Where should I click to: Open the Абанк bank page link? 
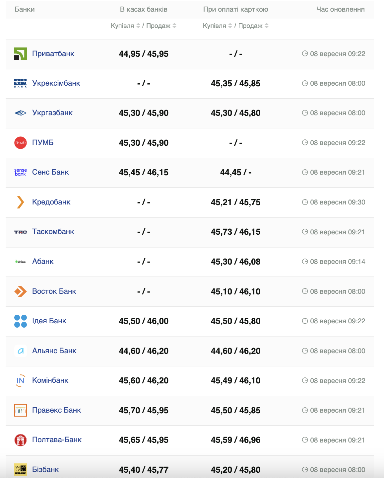click(43, 262)
